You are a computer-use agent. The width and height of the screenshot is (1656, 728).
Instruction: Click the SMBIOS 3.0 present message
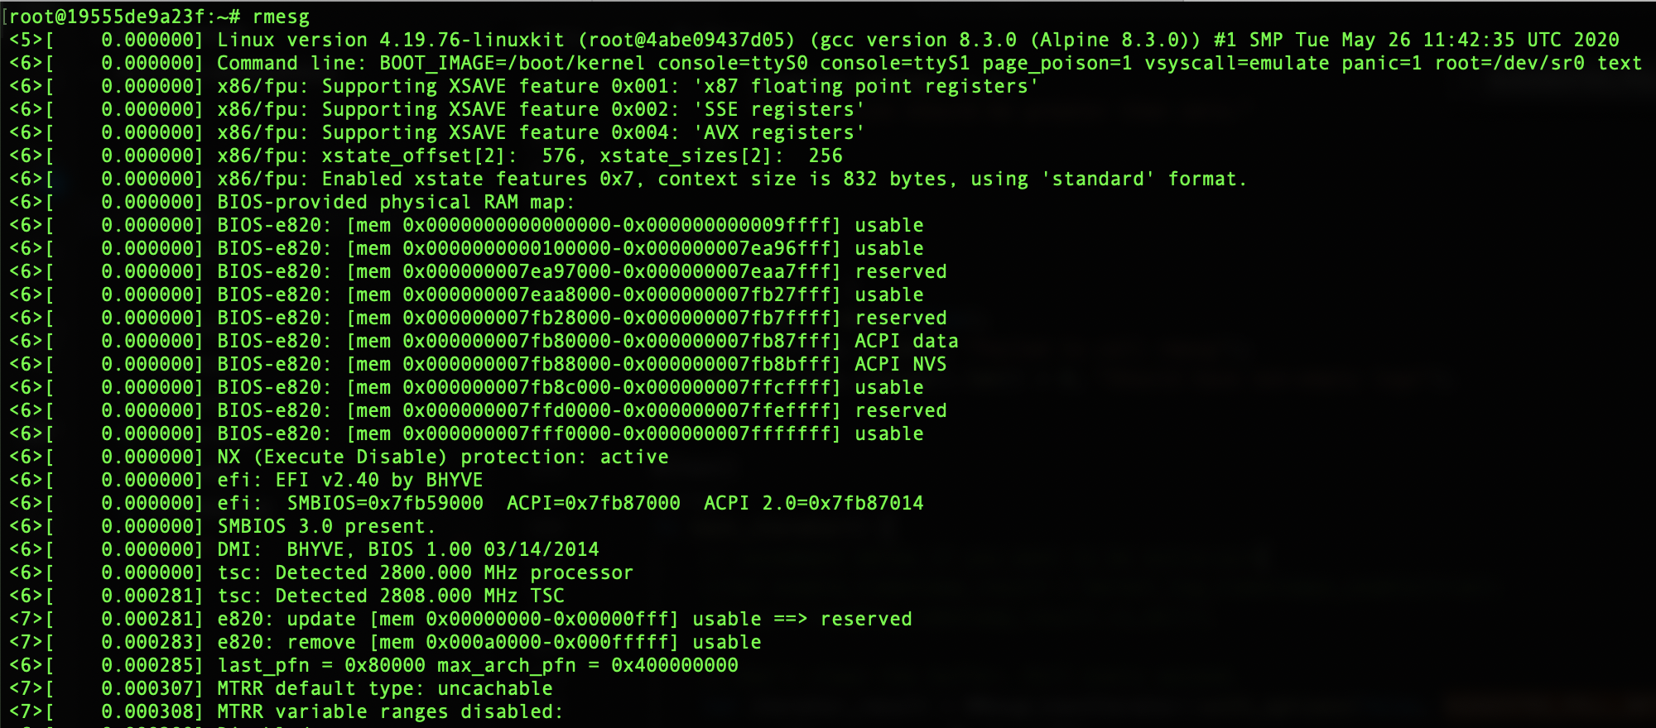pyautogui.click(x=325, y=526)
